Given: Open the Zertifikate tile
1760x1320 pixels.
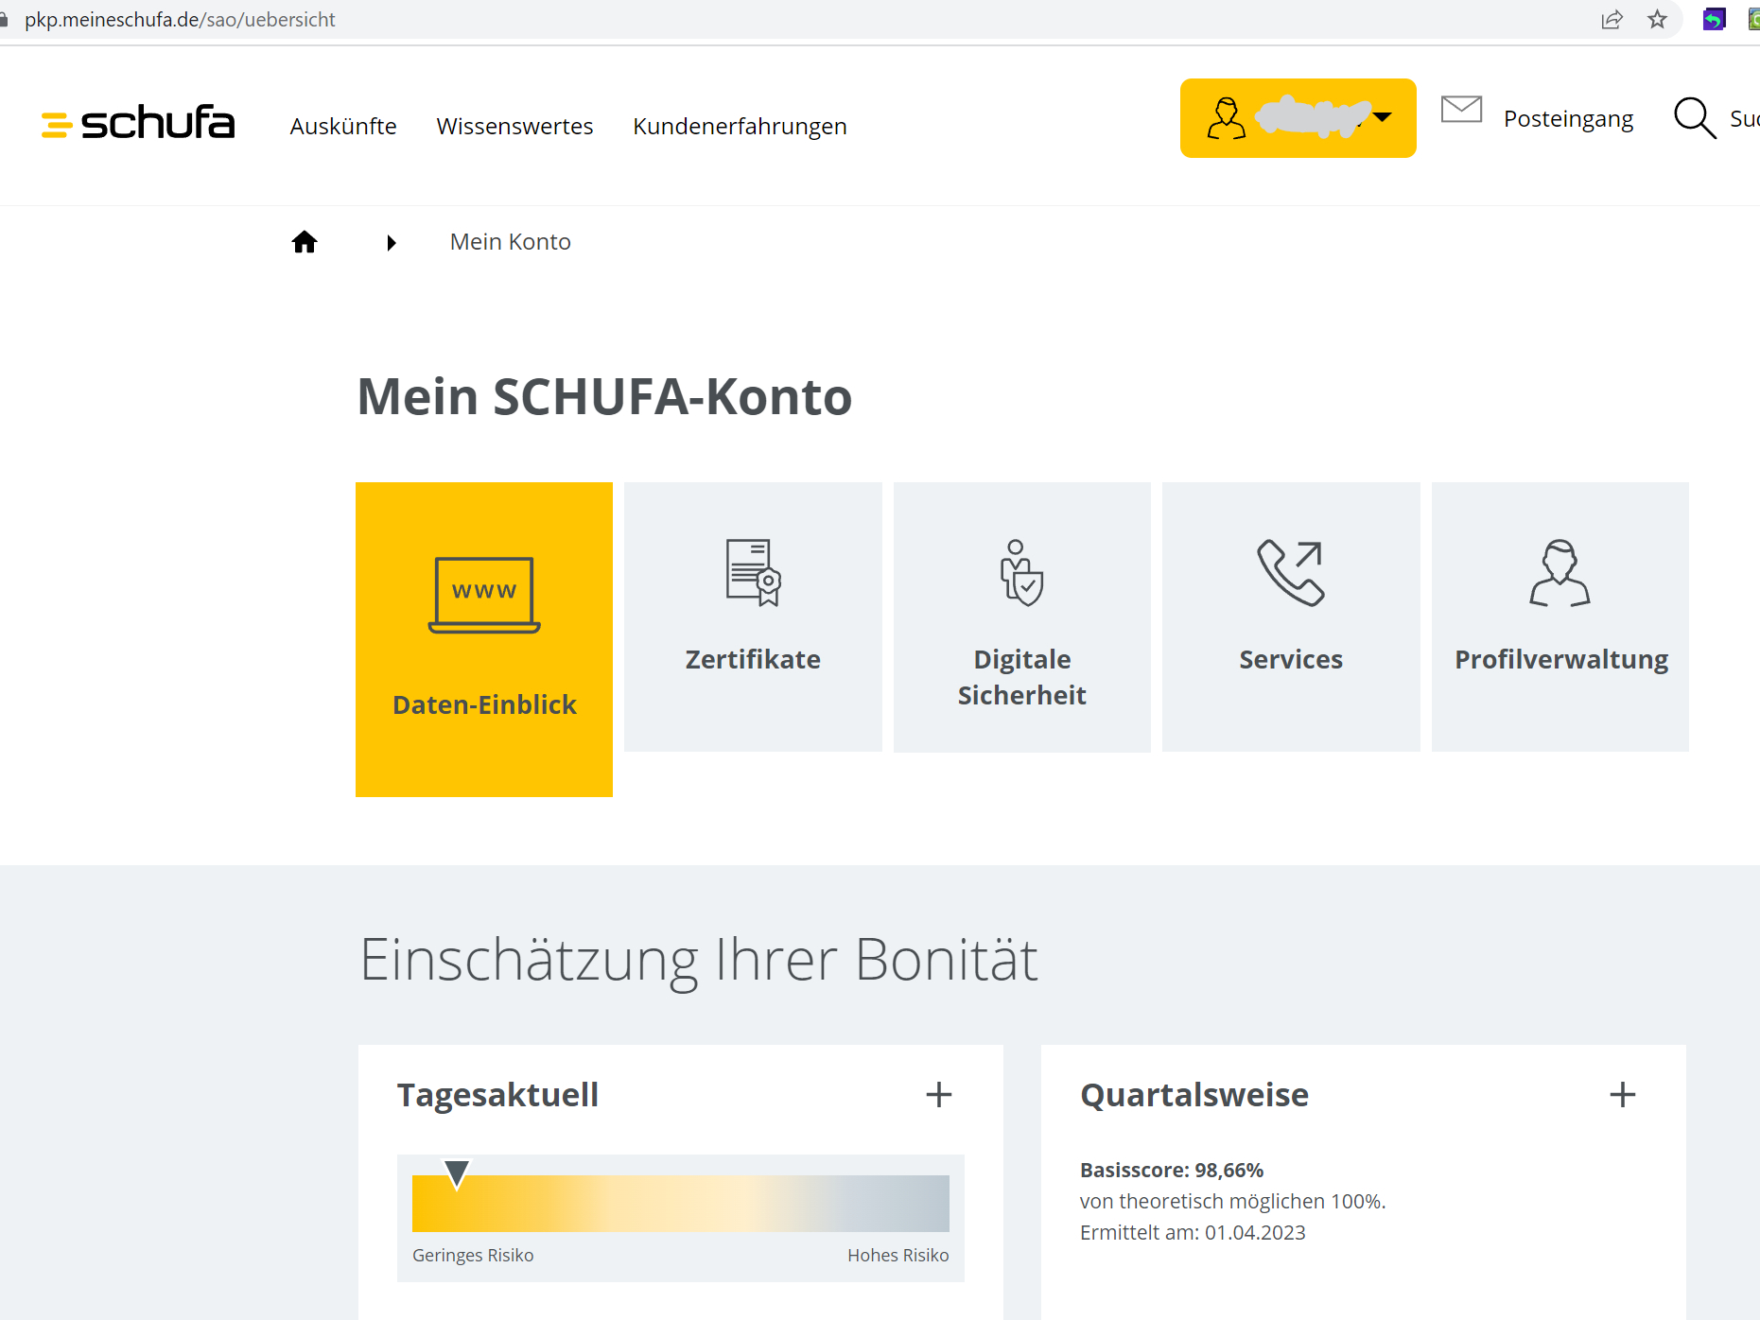Looking at the screenshot, I should (x=753, y=617).
